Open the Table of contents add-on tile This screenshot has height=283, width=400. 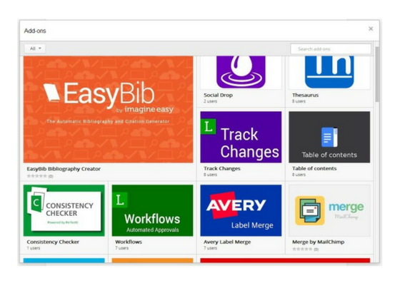point(329,137)
